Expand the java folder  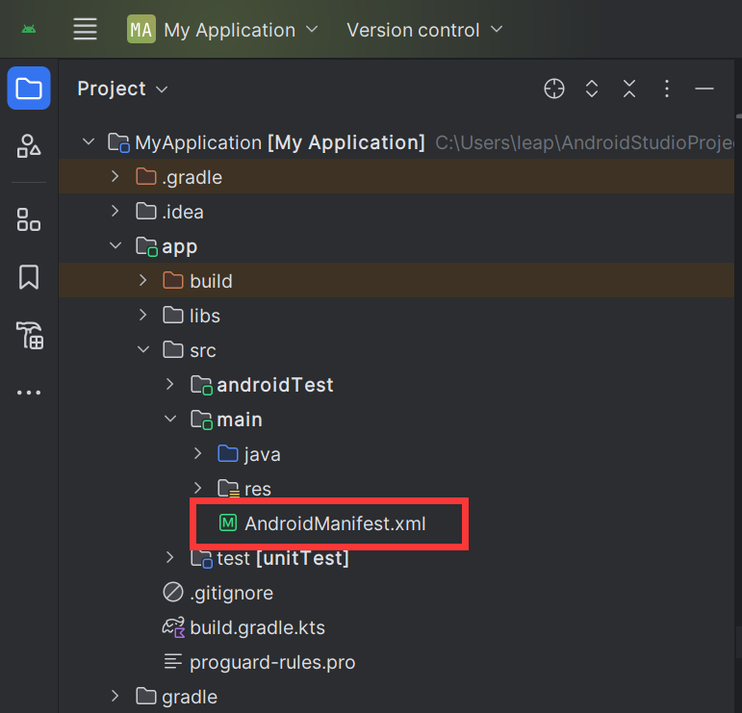click(x=197, y=454)
